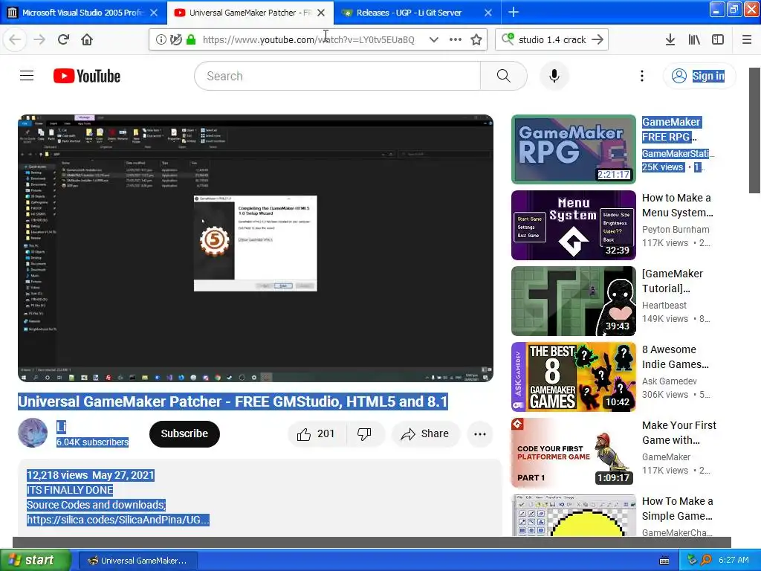
Task: Open a new browser tab
Action: [x=514, y=13]
